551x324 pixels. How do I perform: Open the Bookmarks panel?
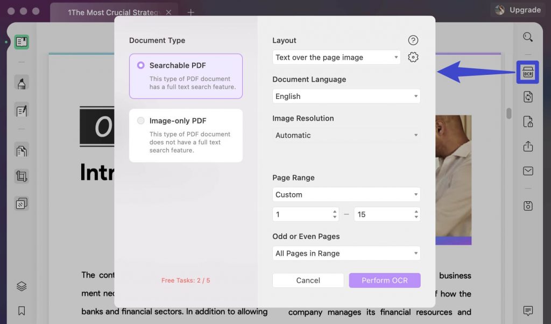tap(22, 311)
